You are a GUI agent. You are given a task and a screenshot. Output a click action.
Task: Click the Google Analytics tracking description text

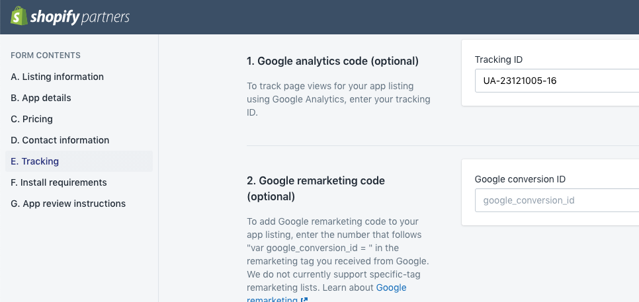(x=339, y=99)
